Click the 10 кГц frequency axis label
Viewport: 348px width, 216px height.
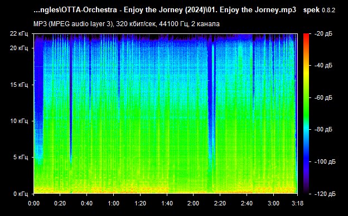tap(19, 121)
